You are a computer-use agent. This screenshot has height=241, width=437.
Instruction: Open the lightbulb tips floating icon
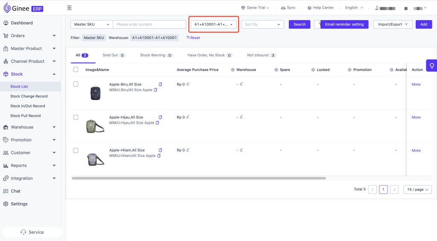pos(432,65)
